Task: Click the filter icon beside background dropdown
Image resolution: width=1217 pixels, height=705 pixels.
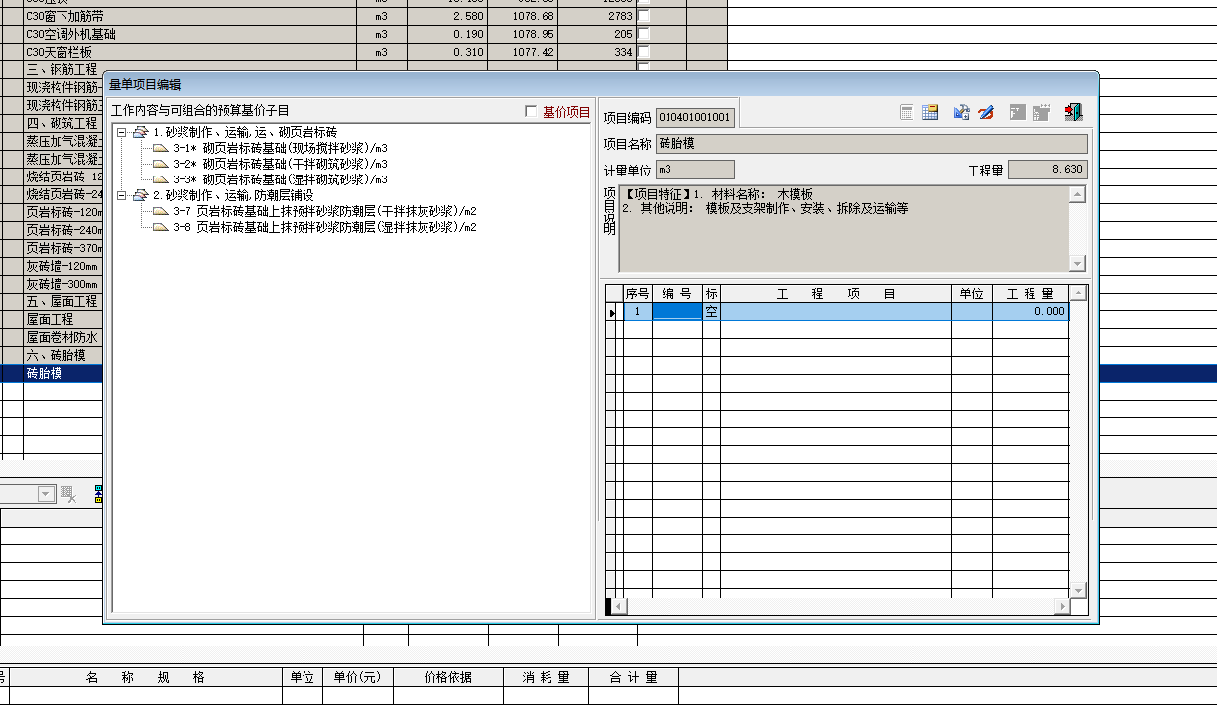Action: (68, 494)
